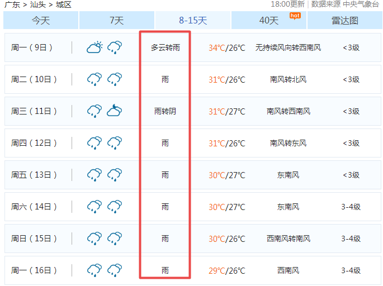Click the orange hot badge on 40天

(x=295, y=16)
